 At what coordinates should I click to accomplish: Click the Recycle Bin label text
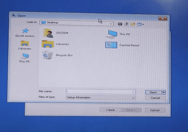pos(64,55)
